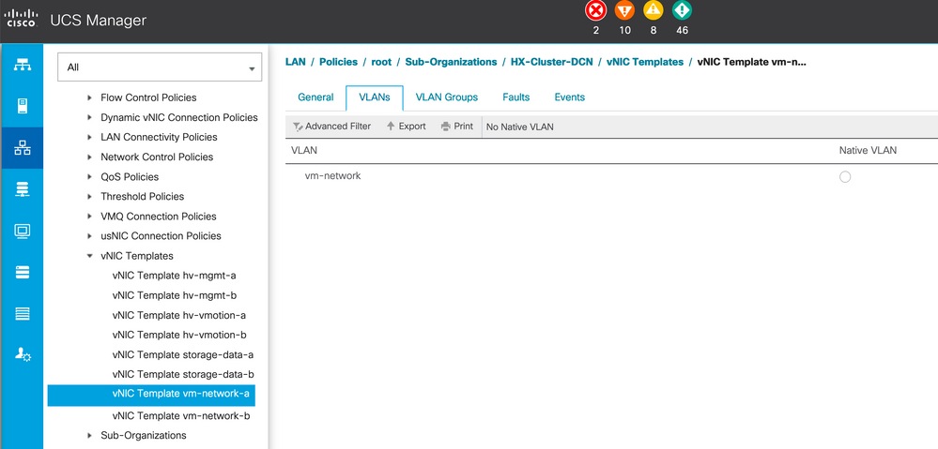Expand Network Control Policies

tap(89, 157)
